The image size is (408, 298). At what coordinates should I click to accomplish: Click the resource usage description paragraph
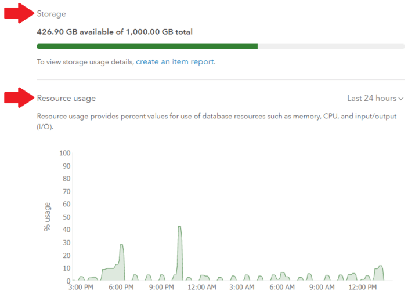tap(216, 121)
